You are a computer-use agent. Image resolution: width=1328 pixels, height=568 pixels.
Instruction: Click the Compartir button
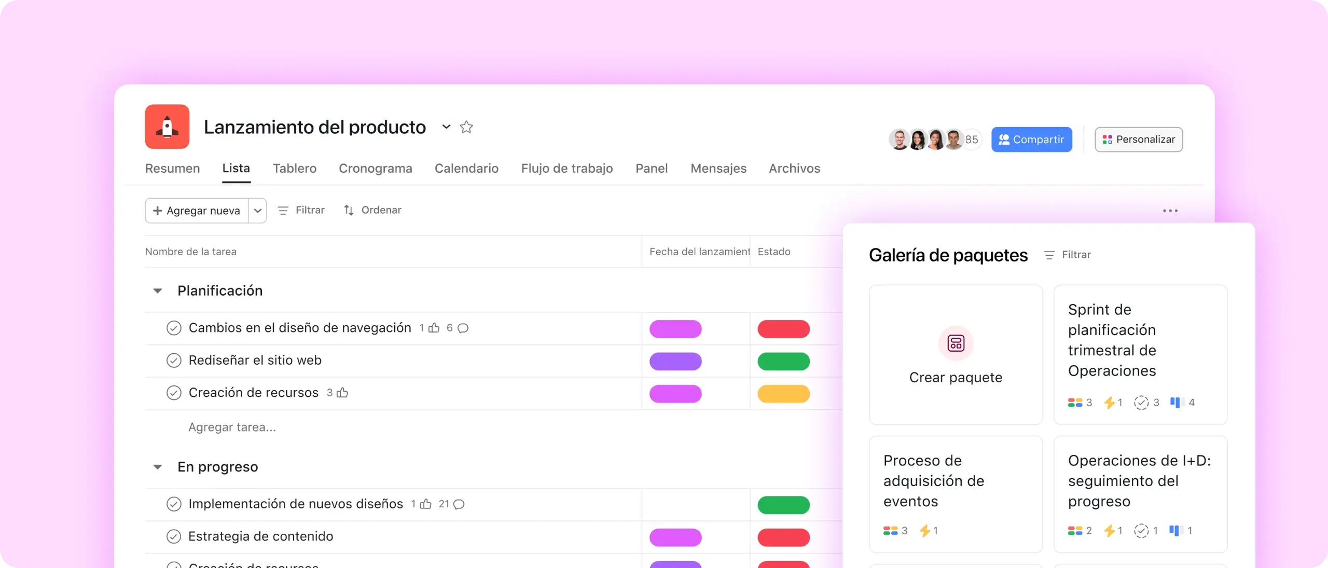tap(1031, 140)
